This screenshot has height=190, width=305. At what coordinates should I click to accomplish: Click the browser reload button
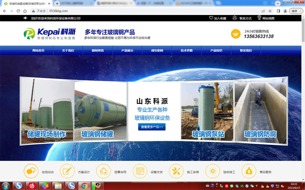click(x=18, y=11)
